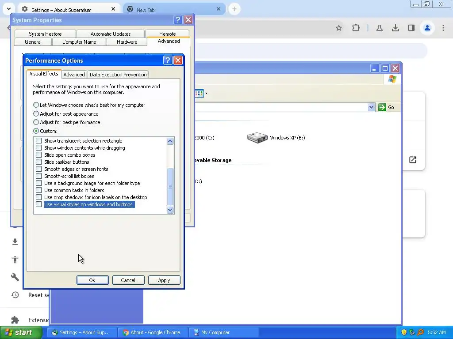Open new browser tab with plus button
Screen dimensions: 453x339
(234, 9)
